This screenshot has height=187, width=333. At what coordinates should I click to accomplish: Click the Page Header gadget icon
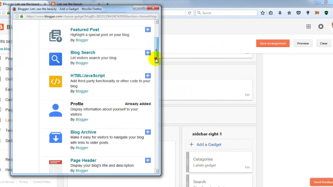pos(56,167)
